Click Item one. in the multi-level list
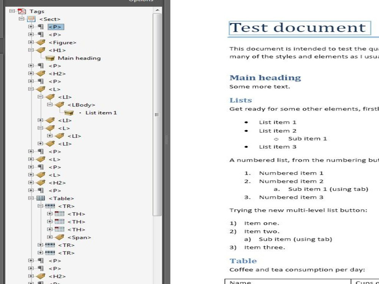 pyautogui.click(x=262, y=223)
